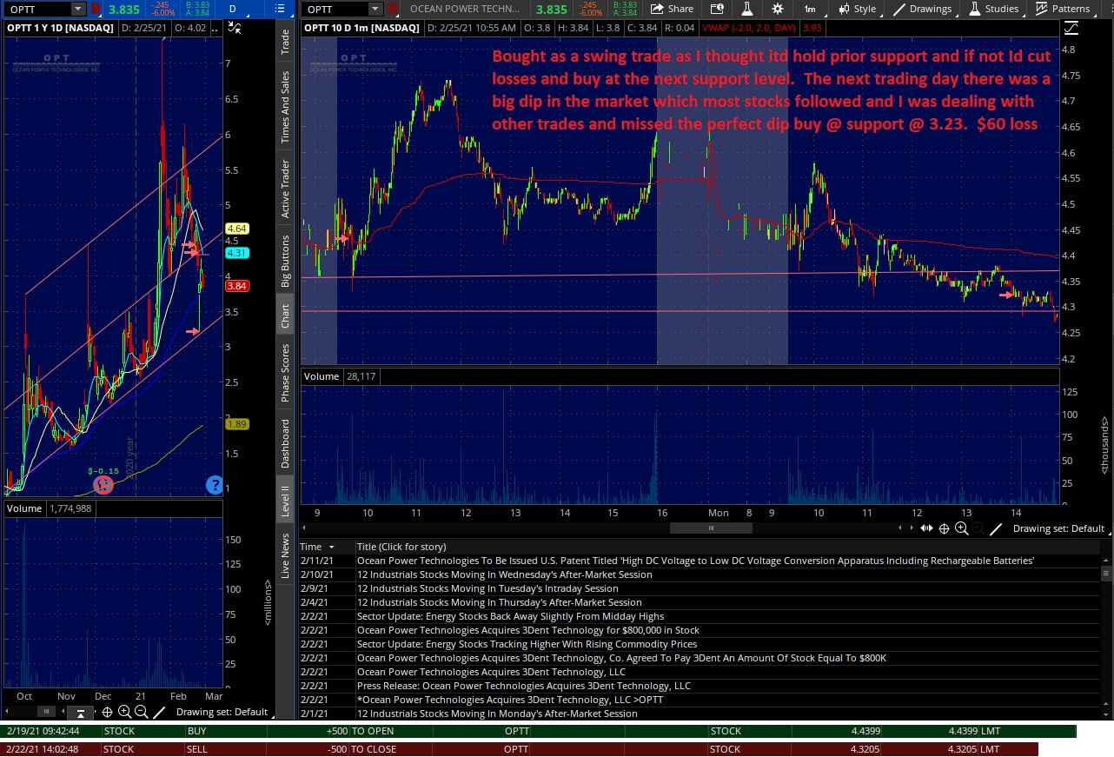1114x757 pixels.
Task: Open 'Energy Stocks Back Away Slightly' story
Action: (510, 616)
